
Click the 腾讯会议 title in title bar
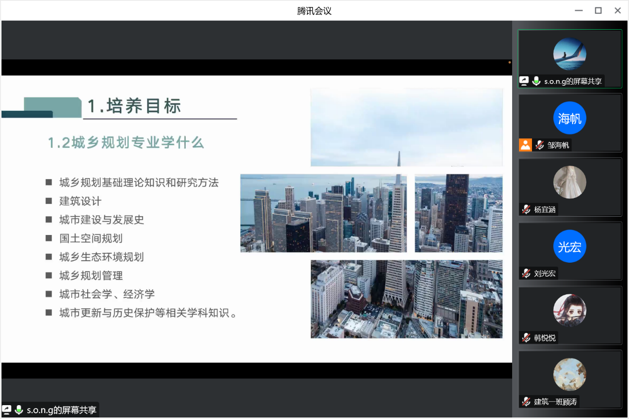coord(314,11)
